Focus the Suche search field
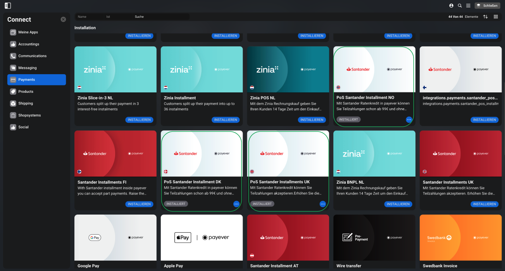The height and width of the screenshot is (271, 505). coord(161,17)
